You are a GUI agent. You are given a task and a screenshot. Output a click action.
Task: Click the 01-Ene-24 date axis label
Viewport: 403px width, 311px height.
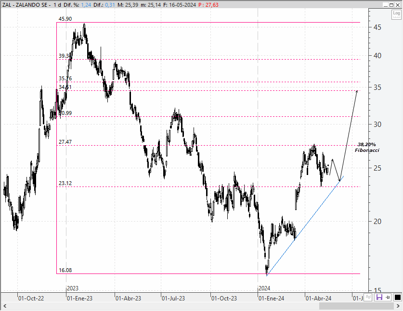coord(271,299)
